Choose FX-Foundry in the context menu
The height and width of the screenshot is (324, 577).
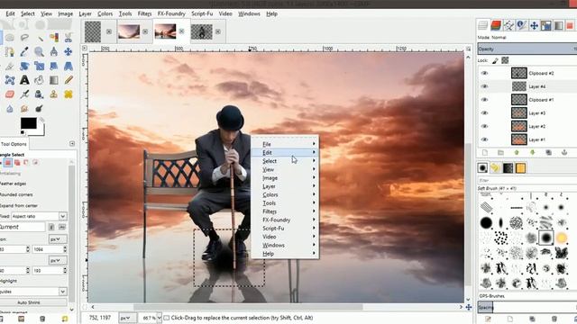click(x=285, y=220)
